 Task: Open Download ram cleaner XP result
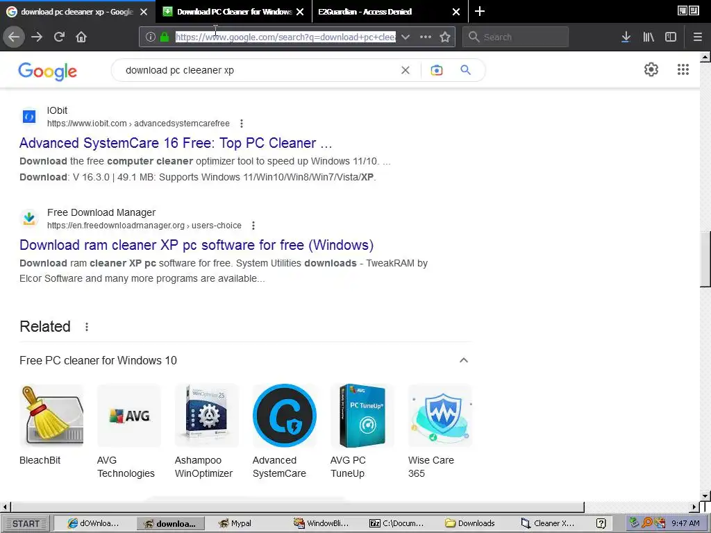coord(196,245)
